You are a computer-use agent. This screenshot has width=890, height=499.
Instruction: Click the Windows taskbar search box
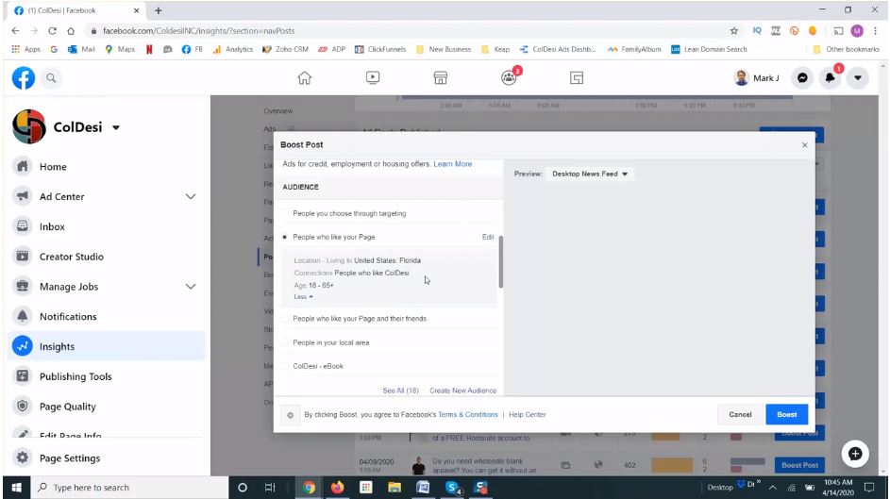point(130,487)
